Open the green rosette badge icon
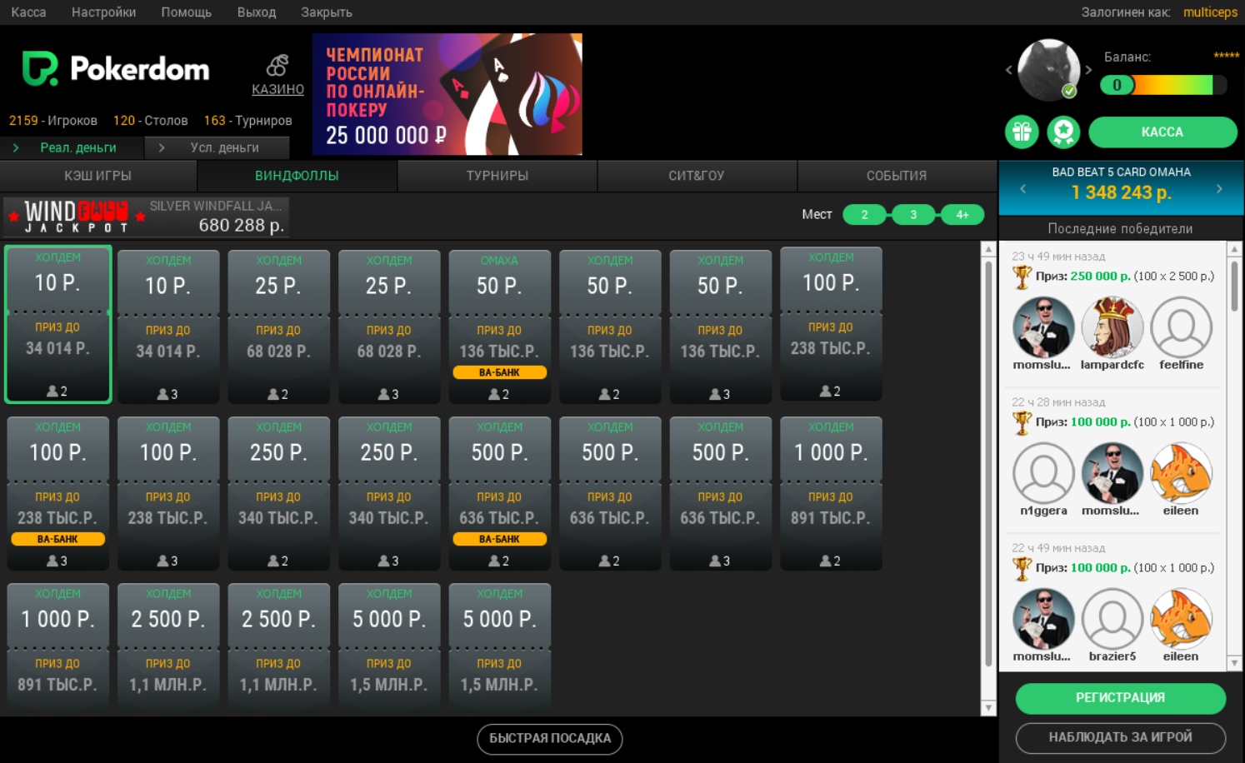Viewport: 1245px width, 763px height. (1063, 132)
